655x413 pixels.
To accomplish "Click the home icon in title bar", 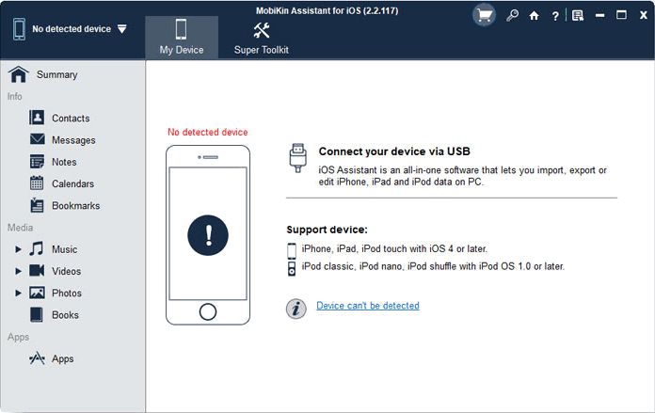I will [x=534, y=16].
